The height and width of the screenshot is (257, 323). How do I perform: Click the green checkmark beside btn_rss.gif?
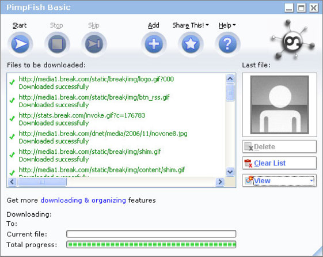[x=12, y=100]
